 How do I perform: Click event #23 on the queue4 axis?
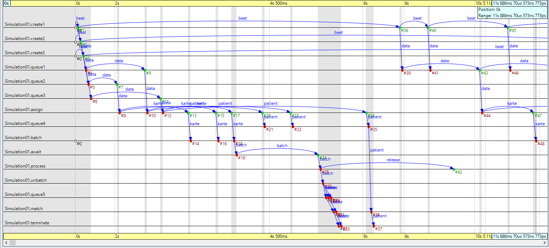[293, 127]
